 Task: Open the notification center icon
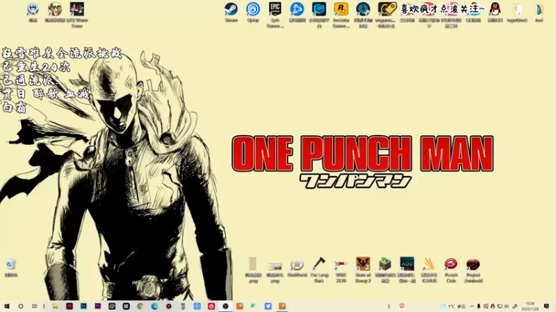pyautogui.click(x=546, y=306)
